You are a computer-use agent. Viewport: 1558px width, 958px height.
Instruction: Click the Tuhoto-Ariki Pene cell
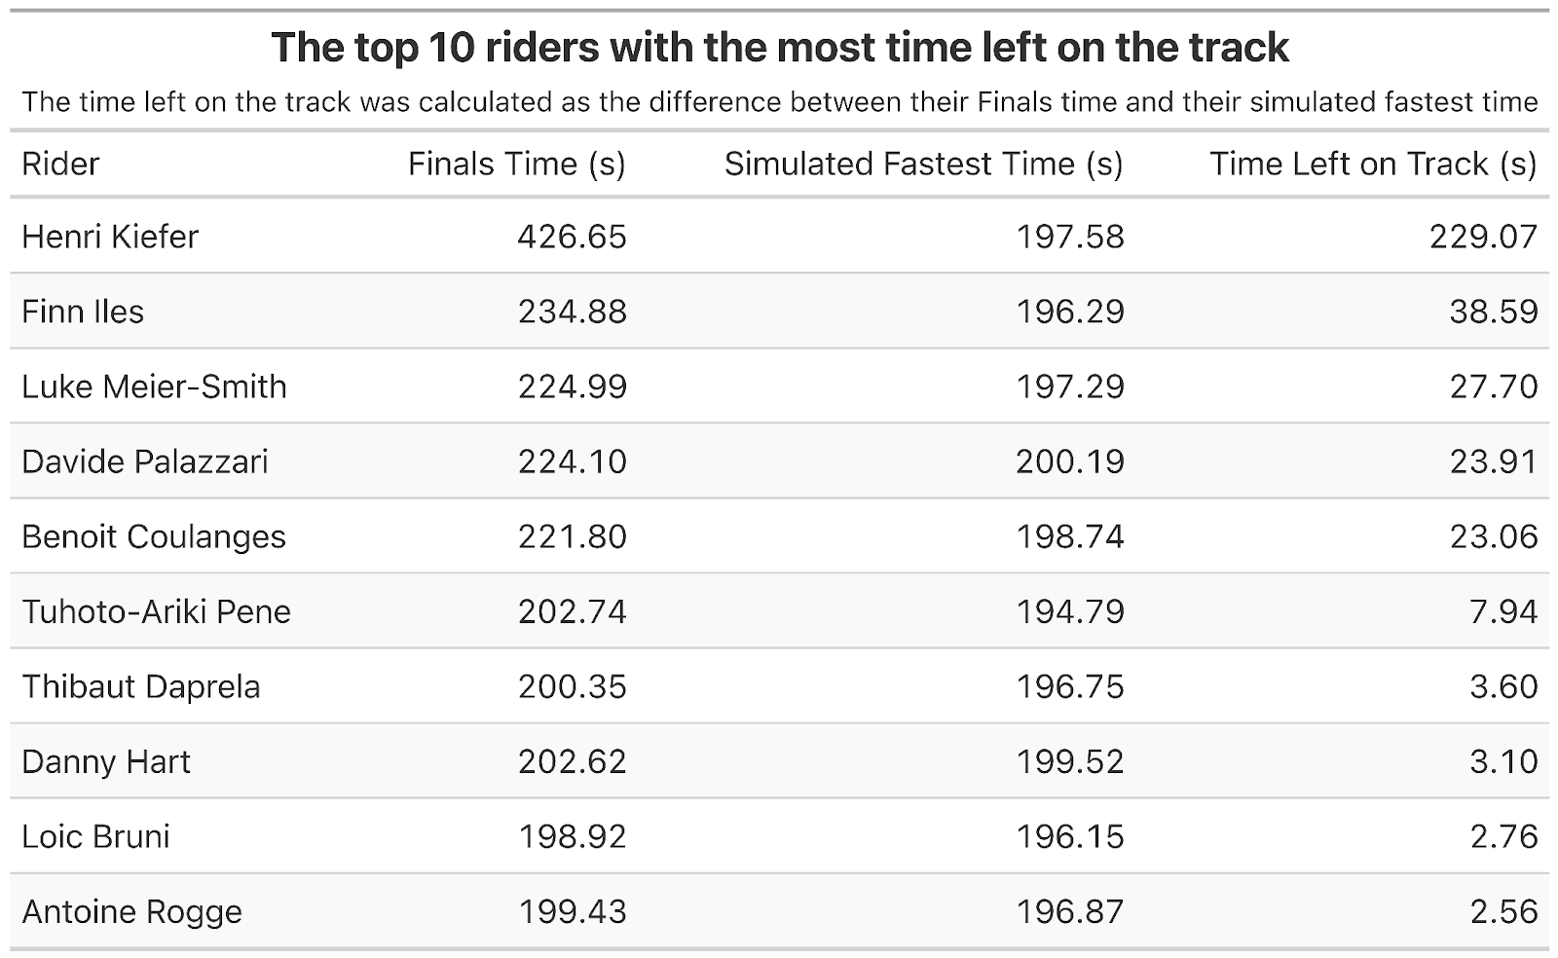point(156,611)
